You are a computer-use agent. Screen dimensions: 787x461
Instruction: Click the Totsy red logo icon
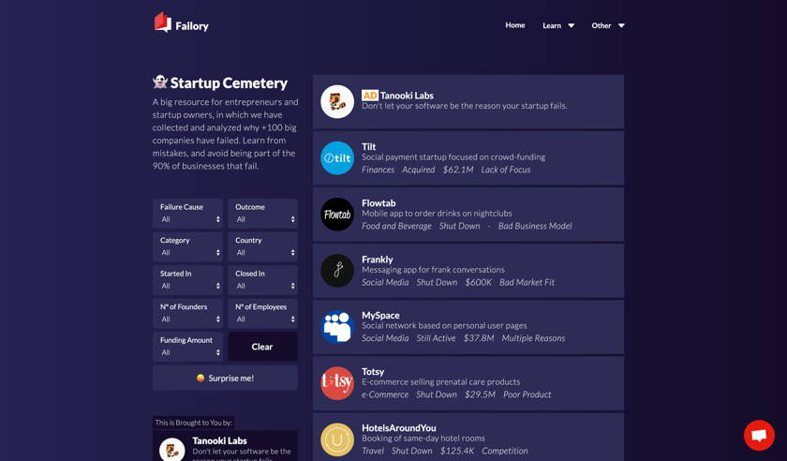(337, 383)
